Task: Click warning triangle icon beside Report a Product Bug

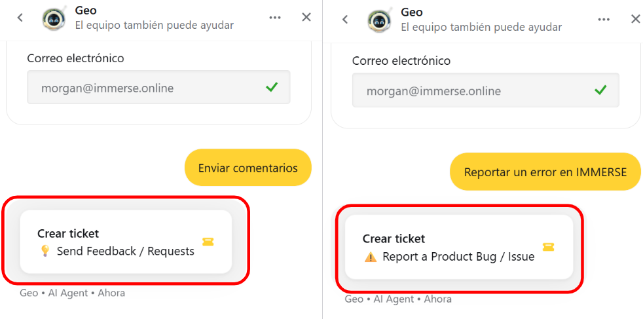Action: (x=371, y=257)
